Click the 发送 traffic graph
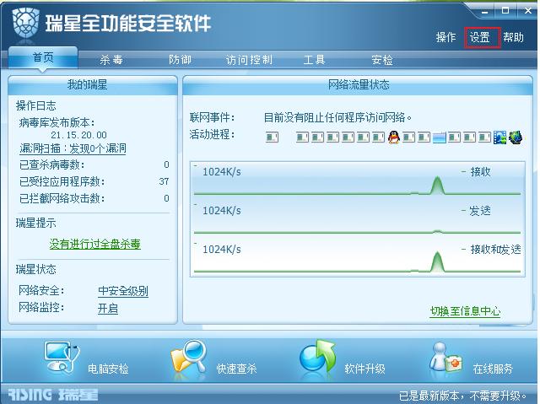The width and height of the screenshot is (540, 404). pyautogui.click(x=358, y=218)
